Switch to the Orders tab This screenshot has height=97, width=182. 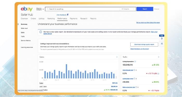coord(33,18)
